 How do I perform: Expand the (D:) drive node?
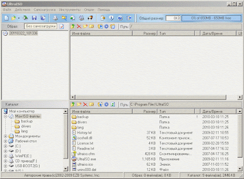(5, 151)
